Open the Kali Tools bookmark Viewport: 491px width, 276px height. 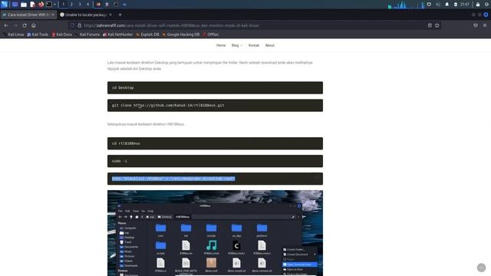point(38,34)
